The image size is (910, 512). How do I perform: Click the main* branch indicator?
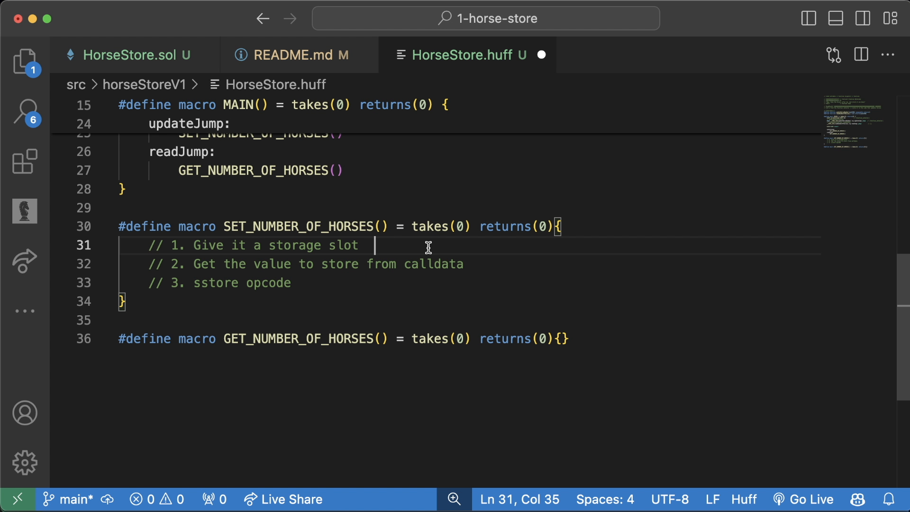[x=75, y=499]
